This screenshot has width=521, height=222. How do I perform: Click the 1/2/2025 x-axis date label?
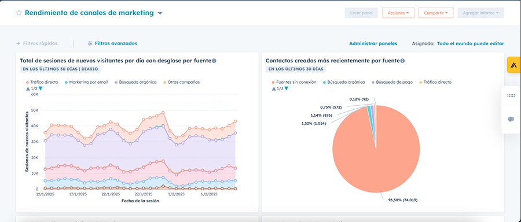click(176, 194)
